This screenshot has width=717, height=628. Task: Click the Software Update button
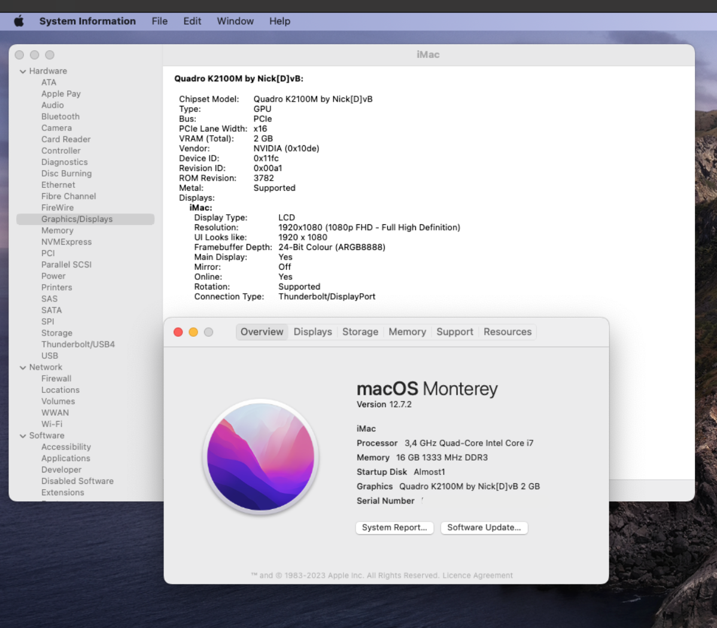point(484,528)
